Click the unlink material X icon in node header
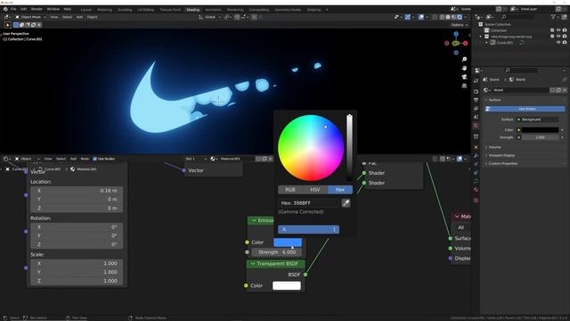The image size is (570, 321). pyautogui.click(x=270, y=159)
